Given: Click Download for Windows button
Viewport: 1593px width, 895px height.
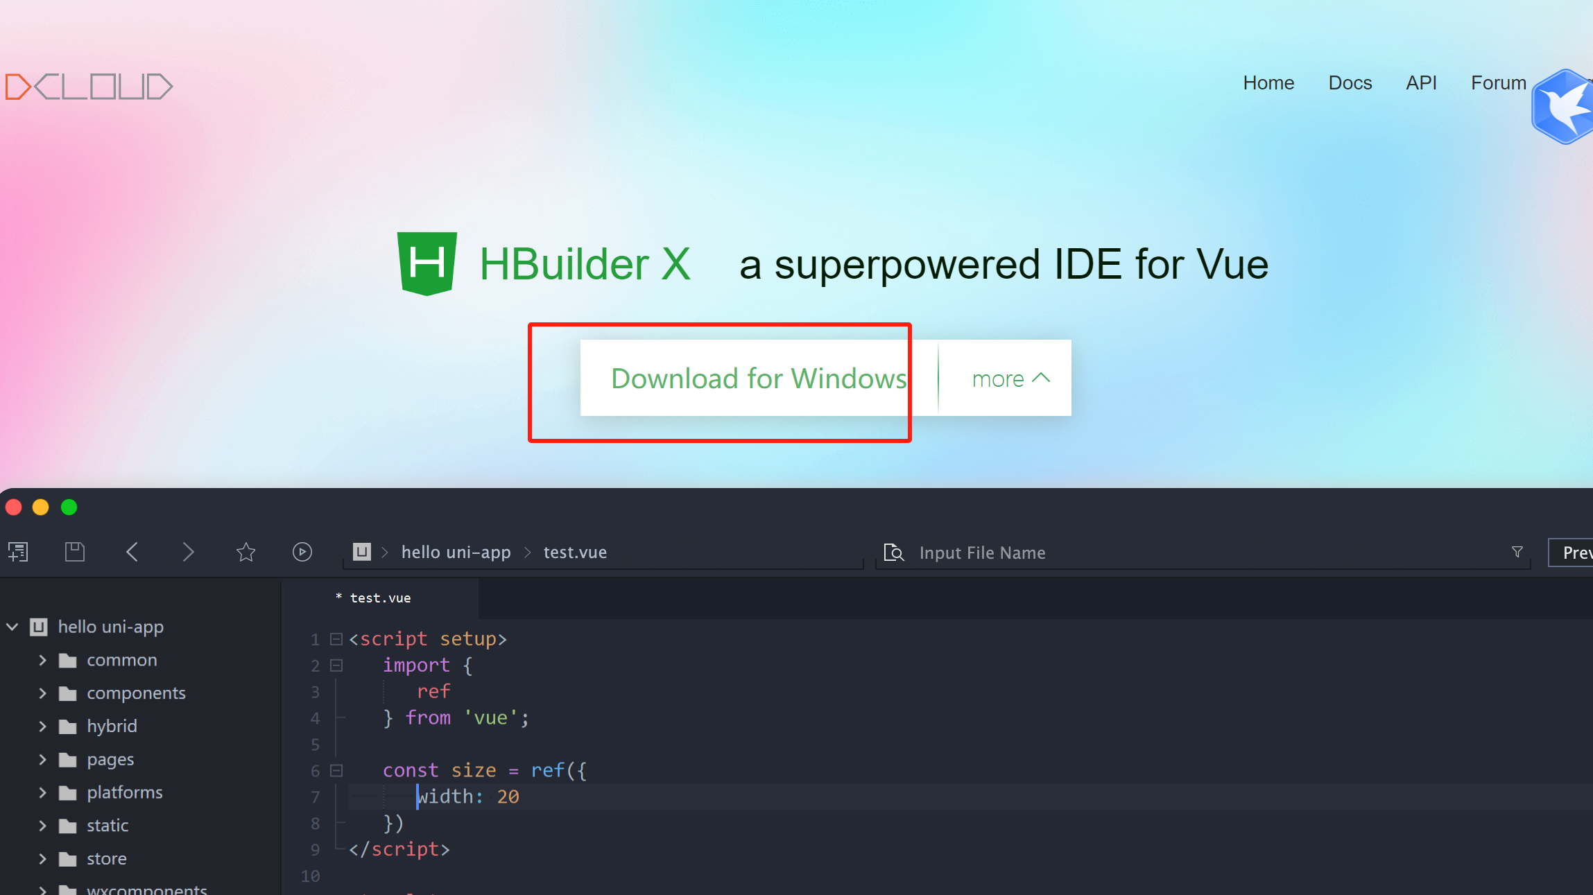Looking at the screenshot, I should 758,379.
